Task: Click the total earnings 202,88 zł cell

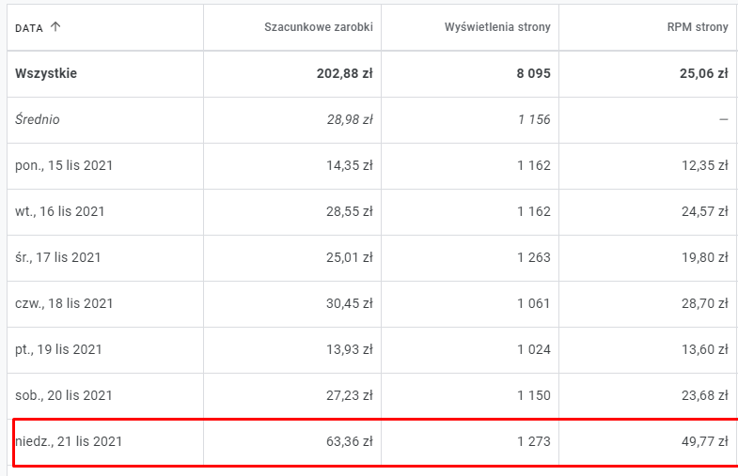Action: [344, 74]
